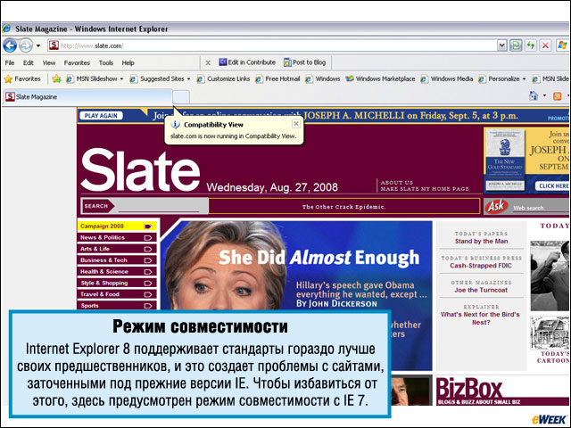The image size is (571, 428).
Task: Click the Slate favicon in the address bar
Action: point(54,45)
